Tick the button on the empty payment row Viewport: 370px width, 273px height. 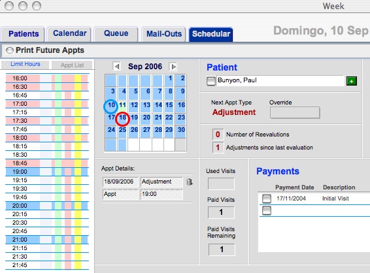click(267, 210)
